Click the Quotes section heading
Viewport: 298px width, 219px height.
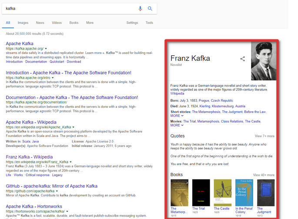click(x=177, y=136)
